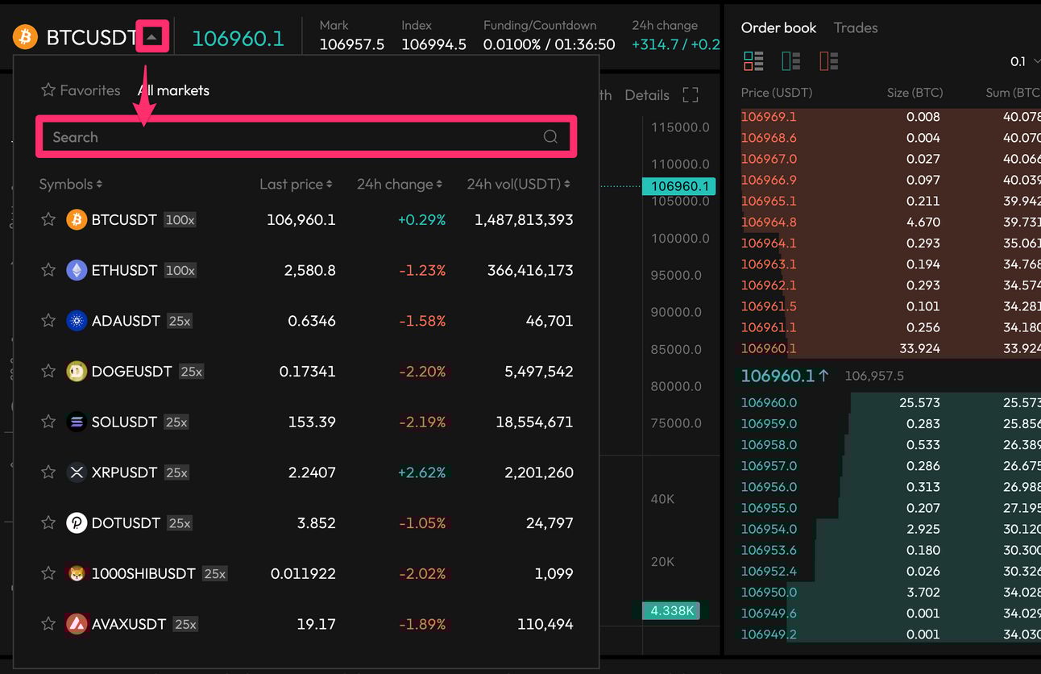Collapse the BTCUSDT market selector caret
The height and width of the screenshot is (674, 1041).
click(152, 37)
